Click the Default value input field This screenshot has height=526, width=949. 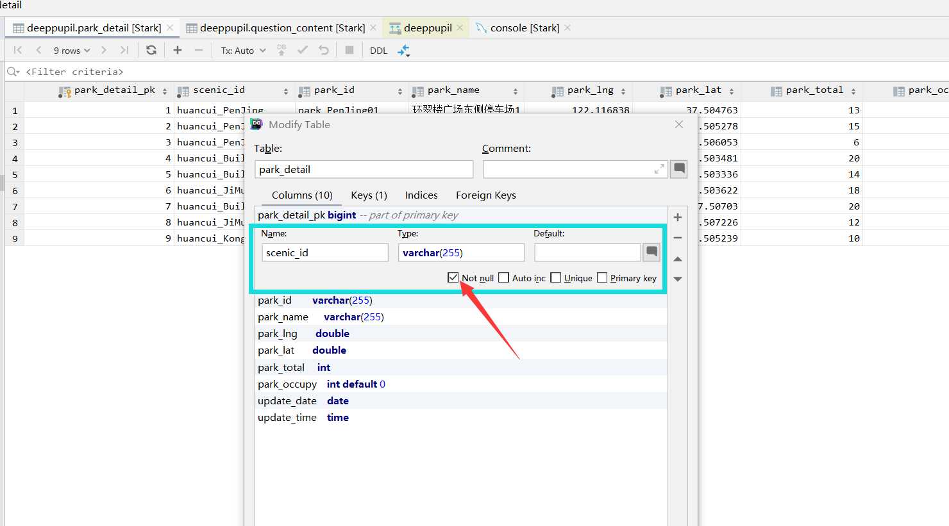pos(587,252)
